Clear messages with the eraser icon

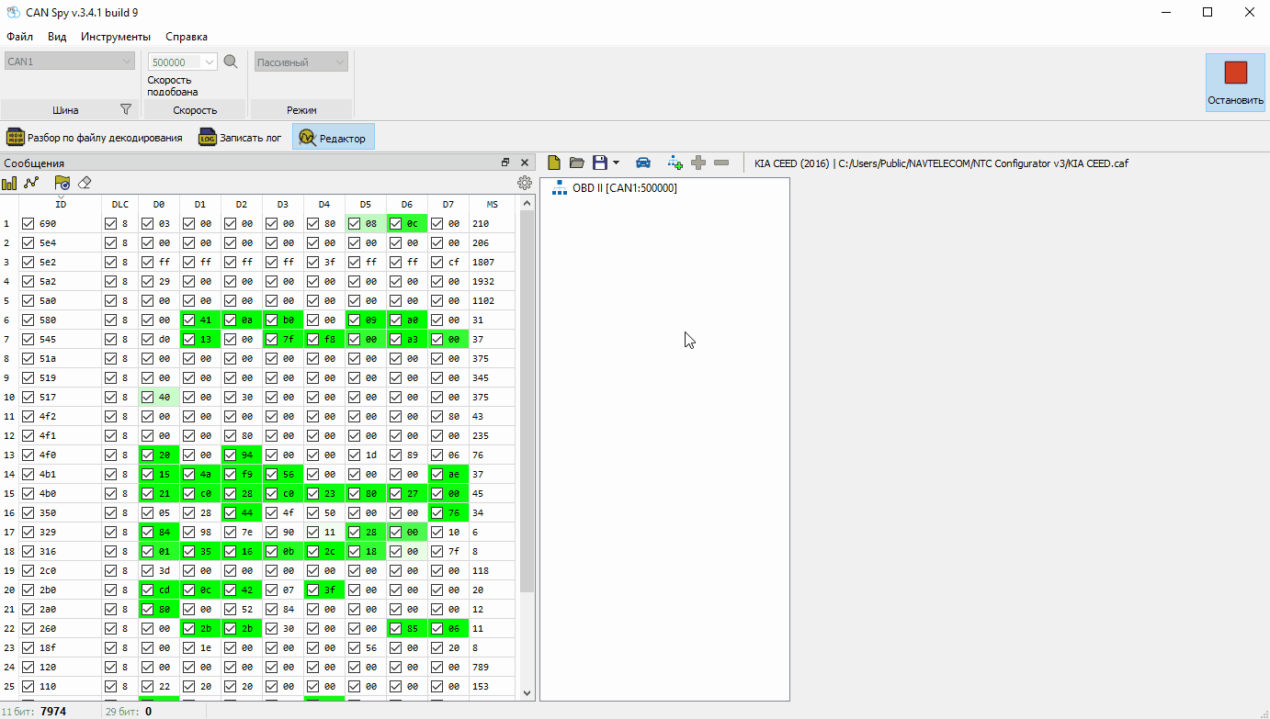click(85, 183)
